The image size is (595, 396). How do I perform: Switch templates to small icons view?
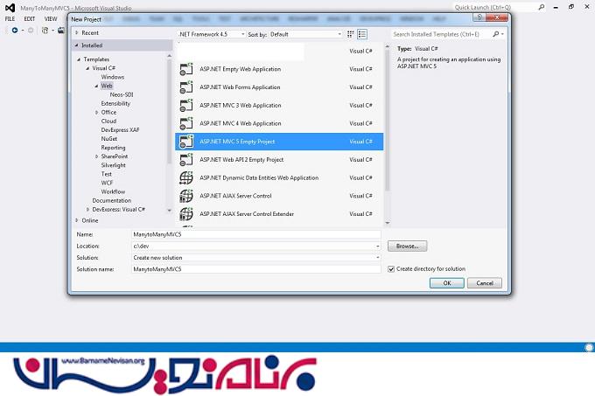[x=351, y=34]
